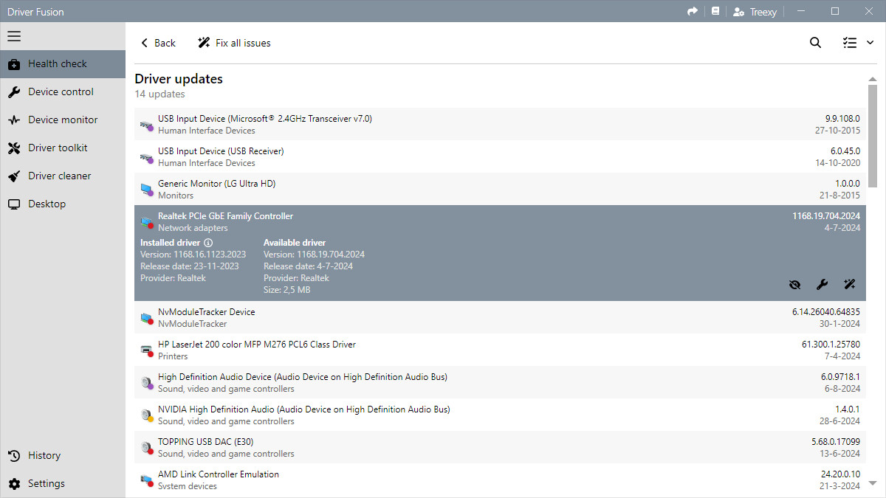Open the book icon in title bar
886x498 pixels.
tap(715, 12)
